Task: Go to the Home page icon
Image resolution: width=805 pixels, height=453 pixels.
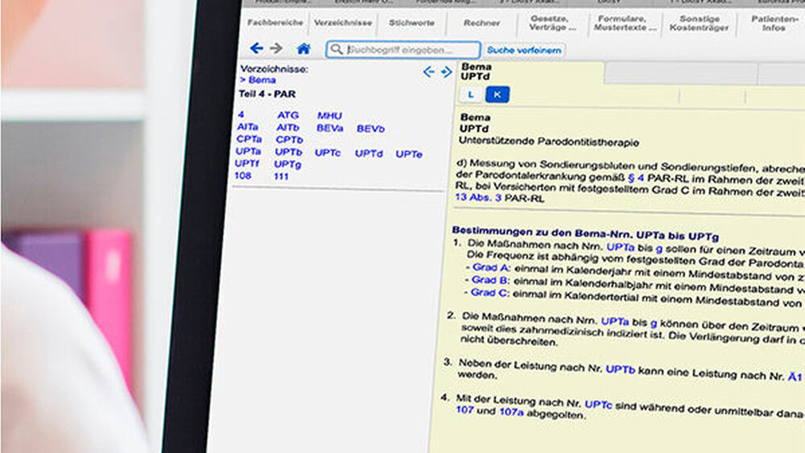Action: tap(303, 49)
